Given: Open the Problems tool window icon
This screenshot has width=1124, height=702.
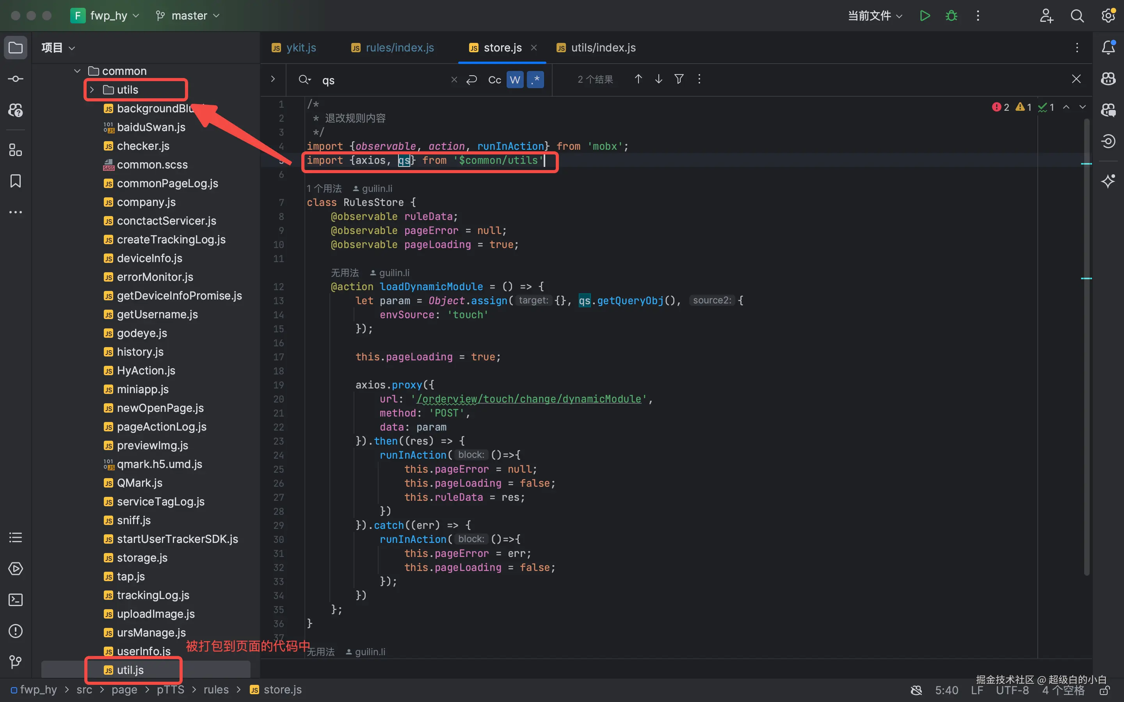Looking at the screenshot, I should click(x=15, y=631).
